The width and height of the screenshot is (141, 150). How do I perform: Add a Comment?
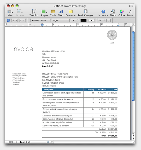coord(70,13)
